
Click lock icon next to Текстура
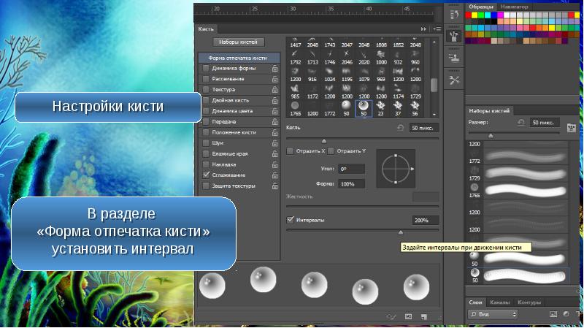(x=274, y=89)
